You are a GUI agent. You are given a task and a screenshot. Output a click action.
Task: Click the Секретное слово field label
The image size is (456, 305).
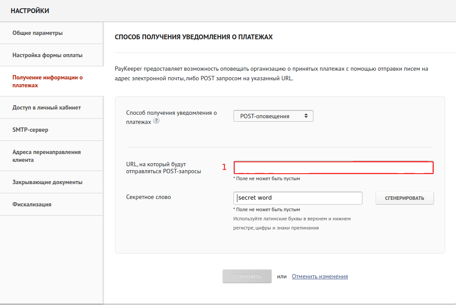pyautogui.click(x=148, y=197)
